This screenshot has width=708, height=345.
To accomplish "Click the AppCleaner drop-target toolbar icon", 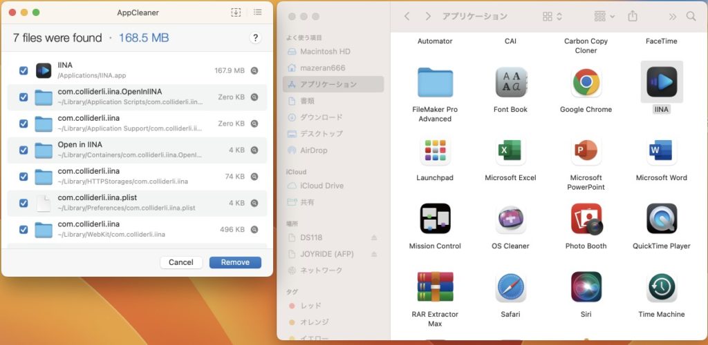I will tap(236, 12).
